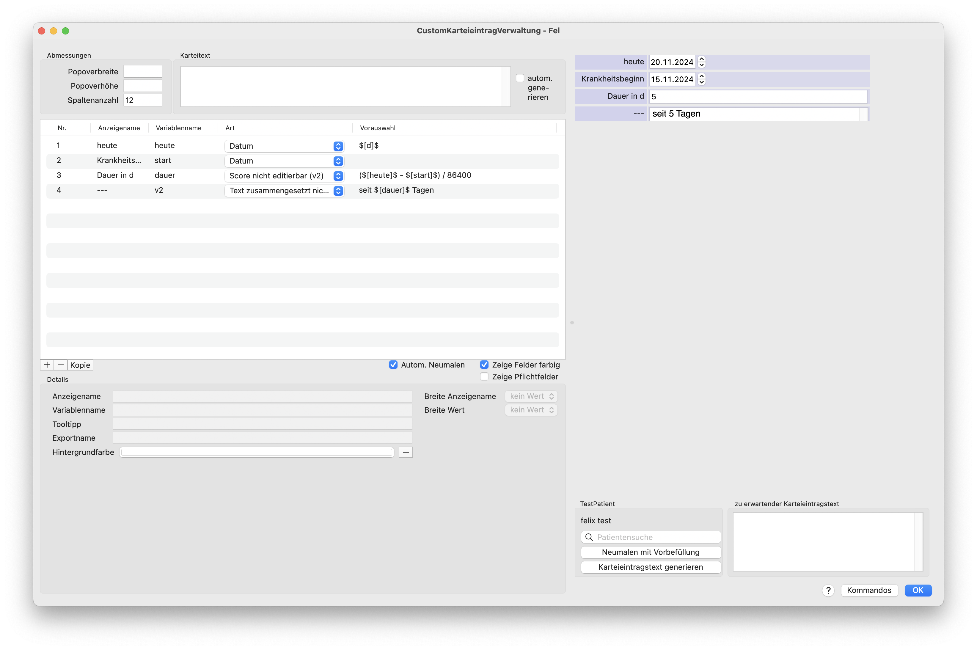This screenshot has width=977, height=650.
Task: Click the Spaltenanzahl field showing 12
Action: pyautogui.click(x=143, y=100)
